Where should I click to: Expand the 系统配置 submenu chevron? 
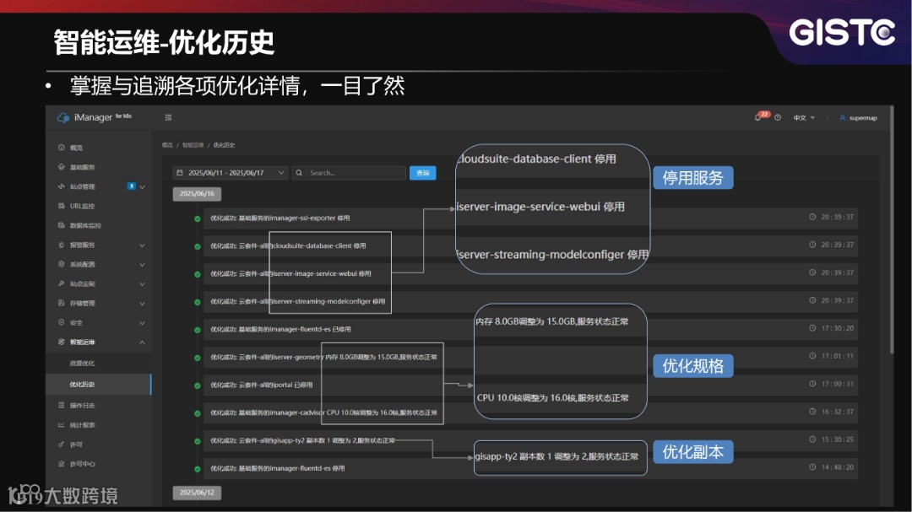click(x=142, y=264)
